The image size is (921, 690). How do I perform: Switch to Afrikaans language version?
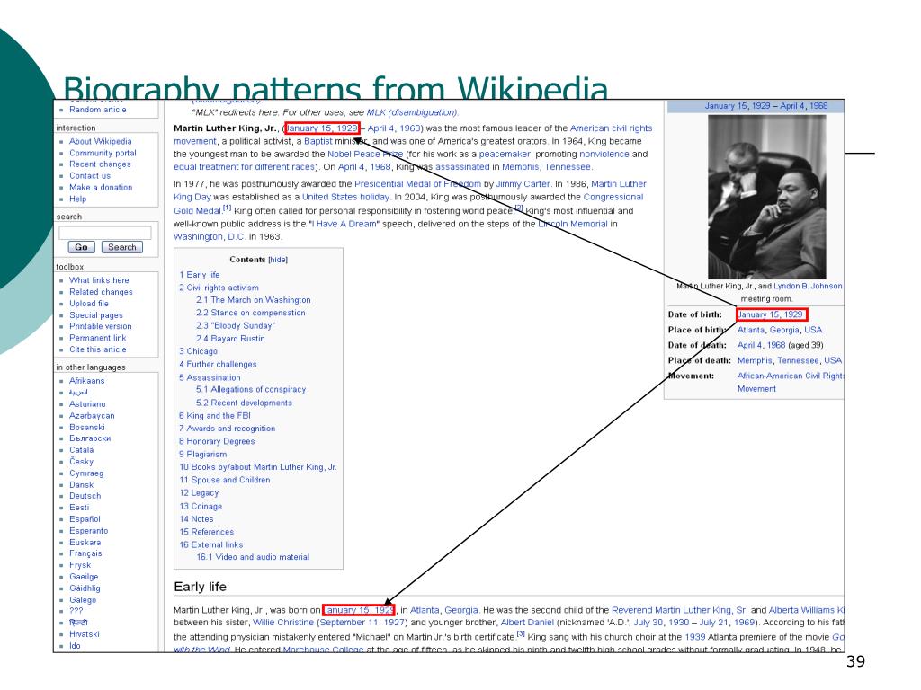click(x=87, y=381)
